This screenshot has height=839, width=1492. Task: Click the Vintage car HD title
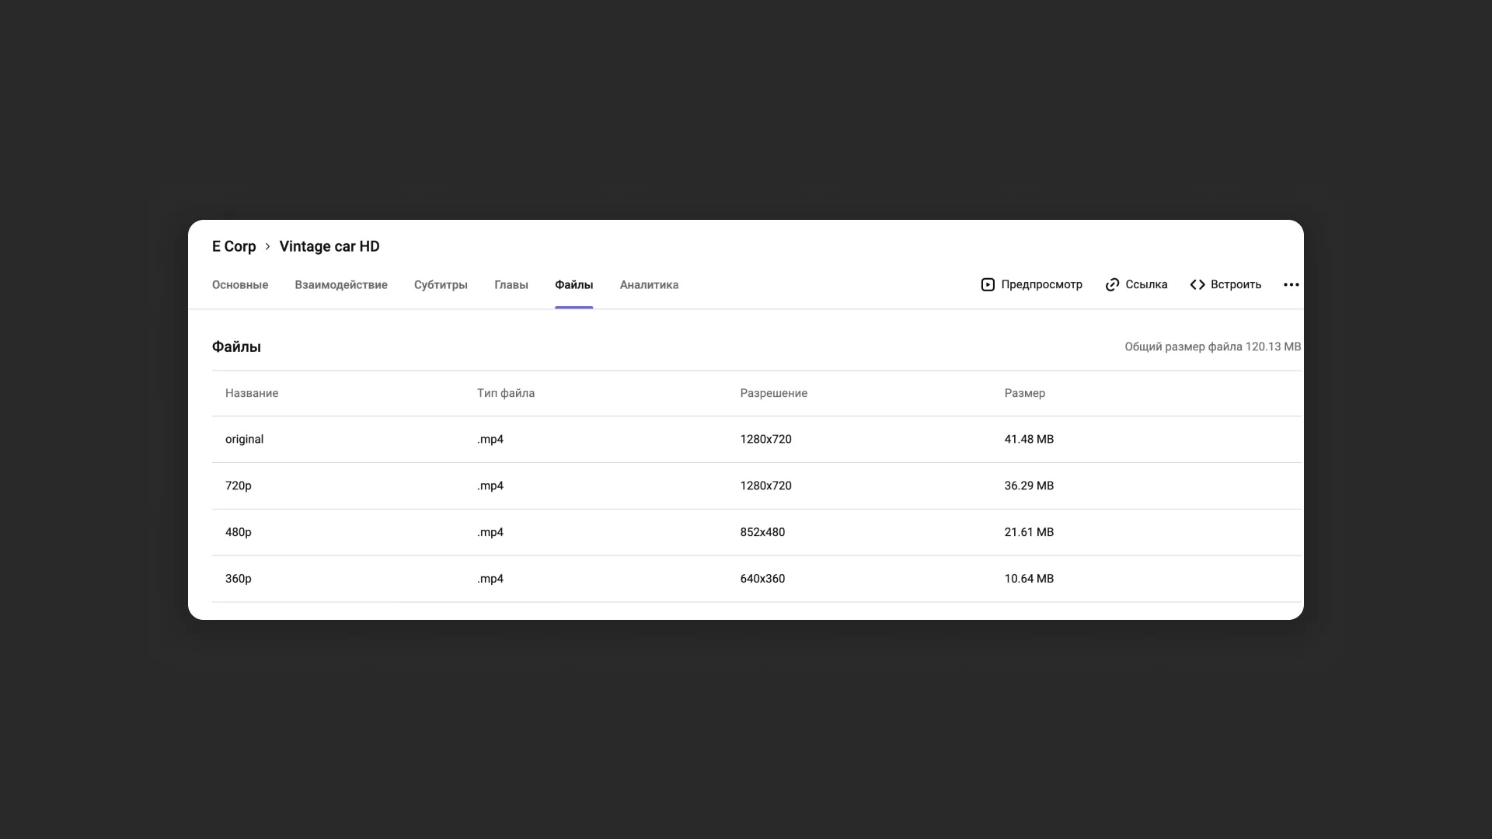[x=329, y=246]
